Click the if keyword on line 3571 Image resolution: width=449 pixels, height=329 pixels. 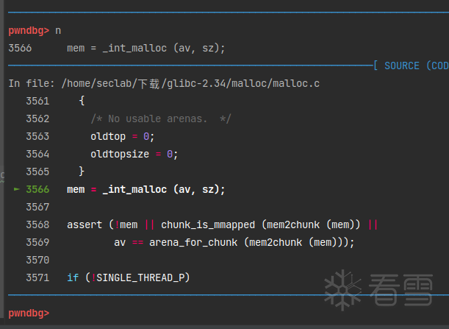click(x=73, y=277)
